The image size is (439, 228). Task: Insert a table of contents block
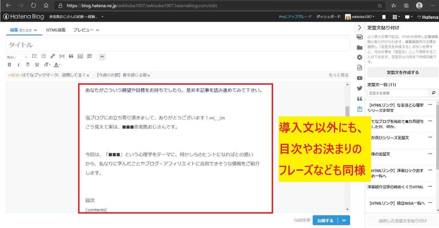tap(80, 56)
